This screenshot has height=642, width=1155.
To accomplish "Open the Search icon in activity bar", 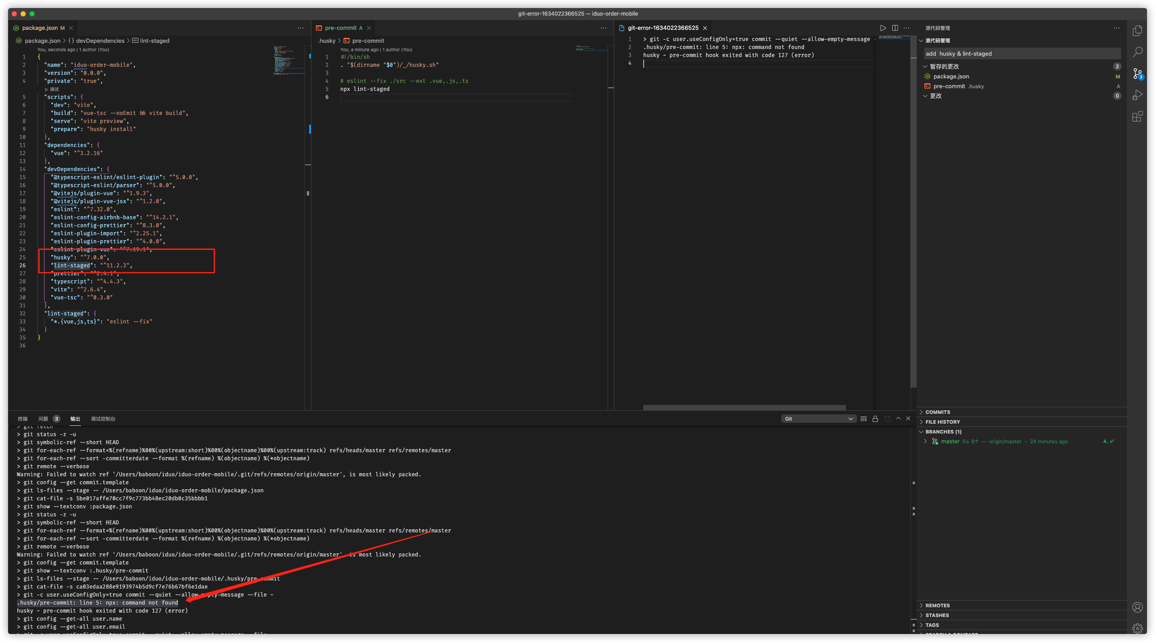I will click(x=1138, y=53).
